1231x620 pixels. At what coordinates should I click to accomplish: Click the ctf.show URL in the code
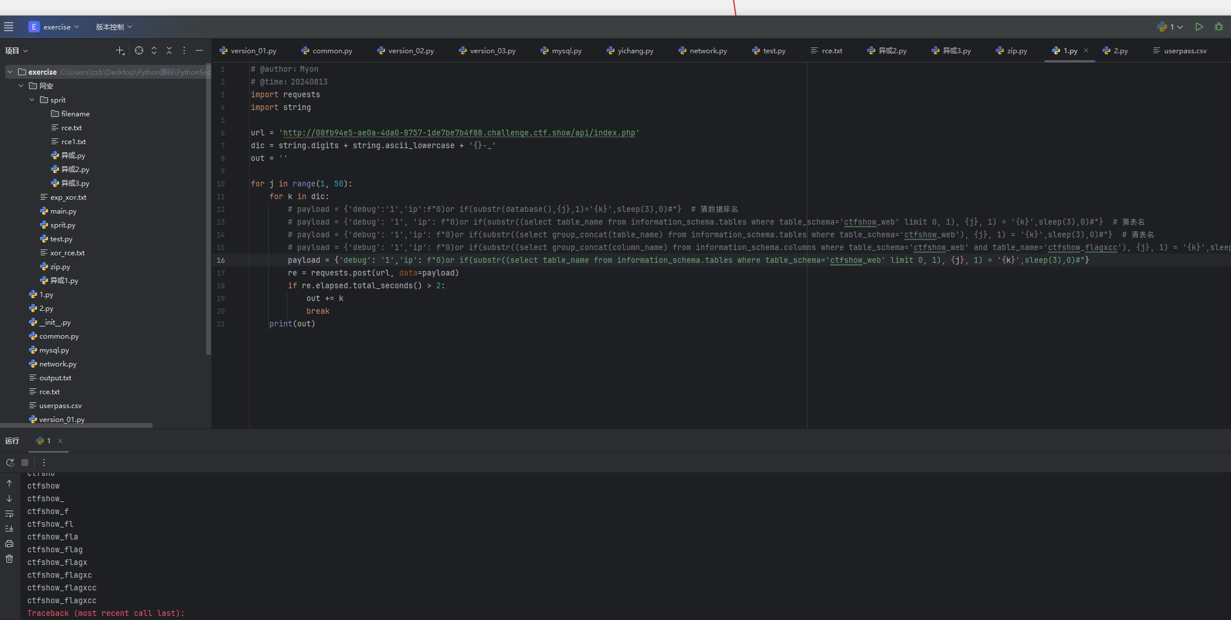coord(459,133)
